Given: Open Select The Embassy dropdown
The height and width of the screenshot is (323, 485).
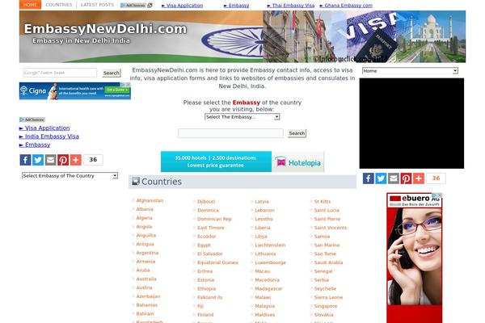Looking at the screenshot, I should pos(242,117).
